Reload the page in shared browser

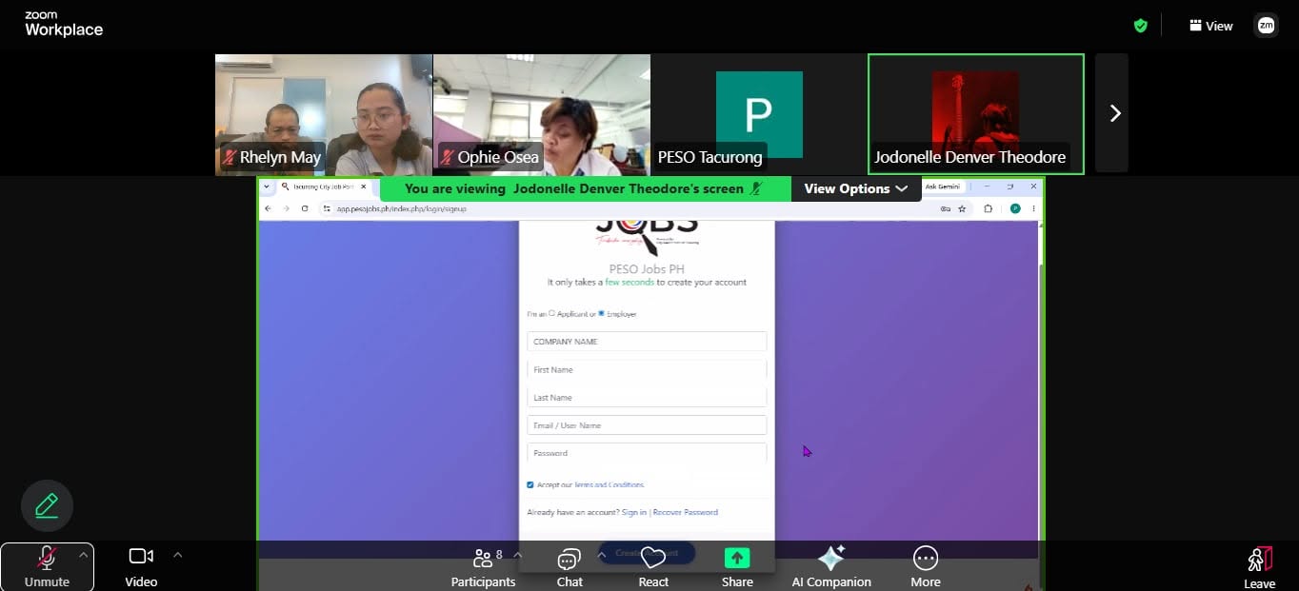(x=305, y=208)
